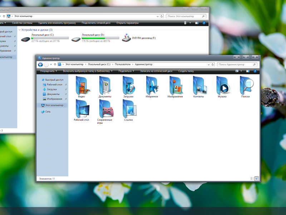Select Локальный диск (C:) drive icon
The height and width of the screenshot is (215, 286).
tap(25, 39)
